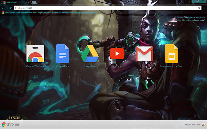Viewport: 207px width, 129px height.
Task: Open Aplicaciones shortcut in bookmarks bar
Action: coord(8,13)
